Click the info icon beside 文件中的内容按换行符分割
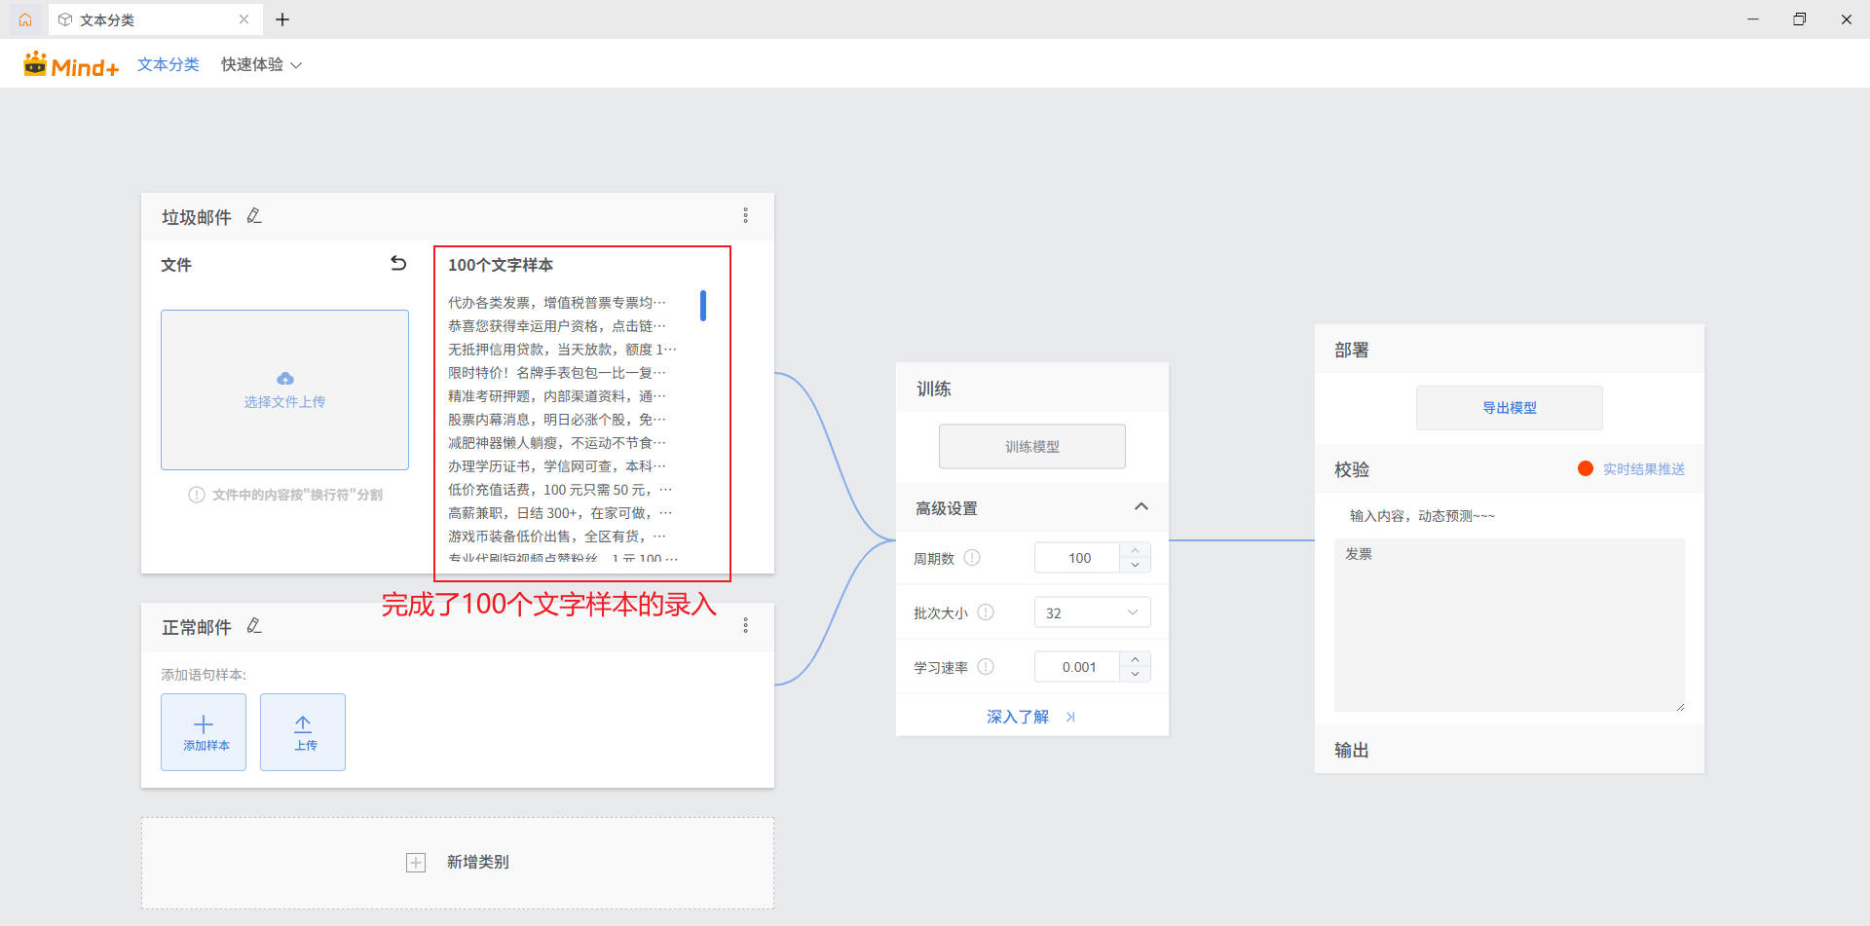 (197, 495)
